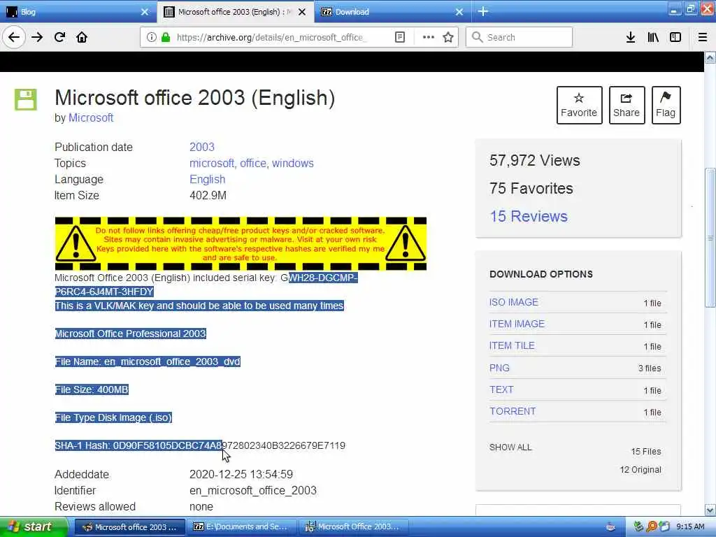The height and width of the screenshot is (537, 716).
Task: Toggle the sidebar view icon
Action: 675,38
